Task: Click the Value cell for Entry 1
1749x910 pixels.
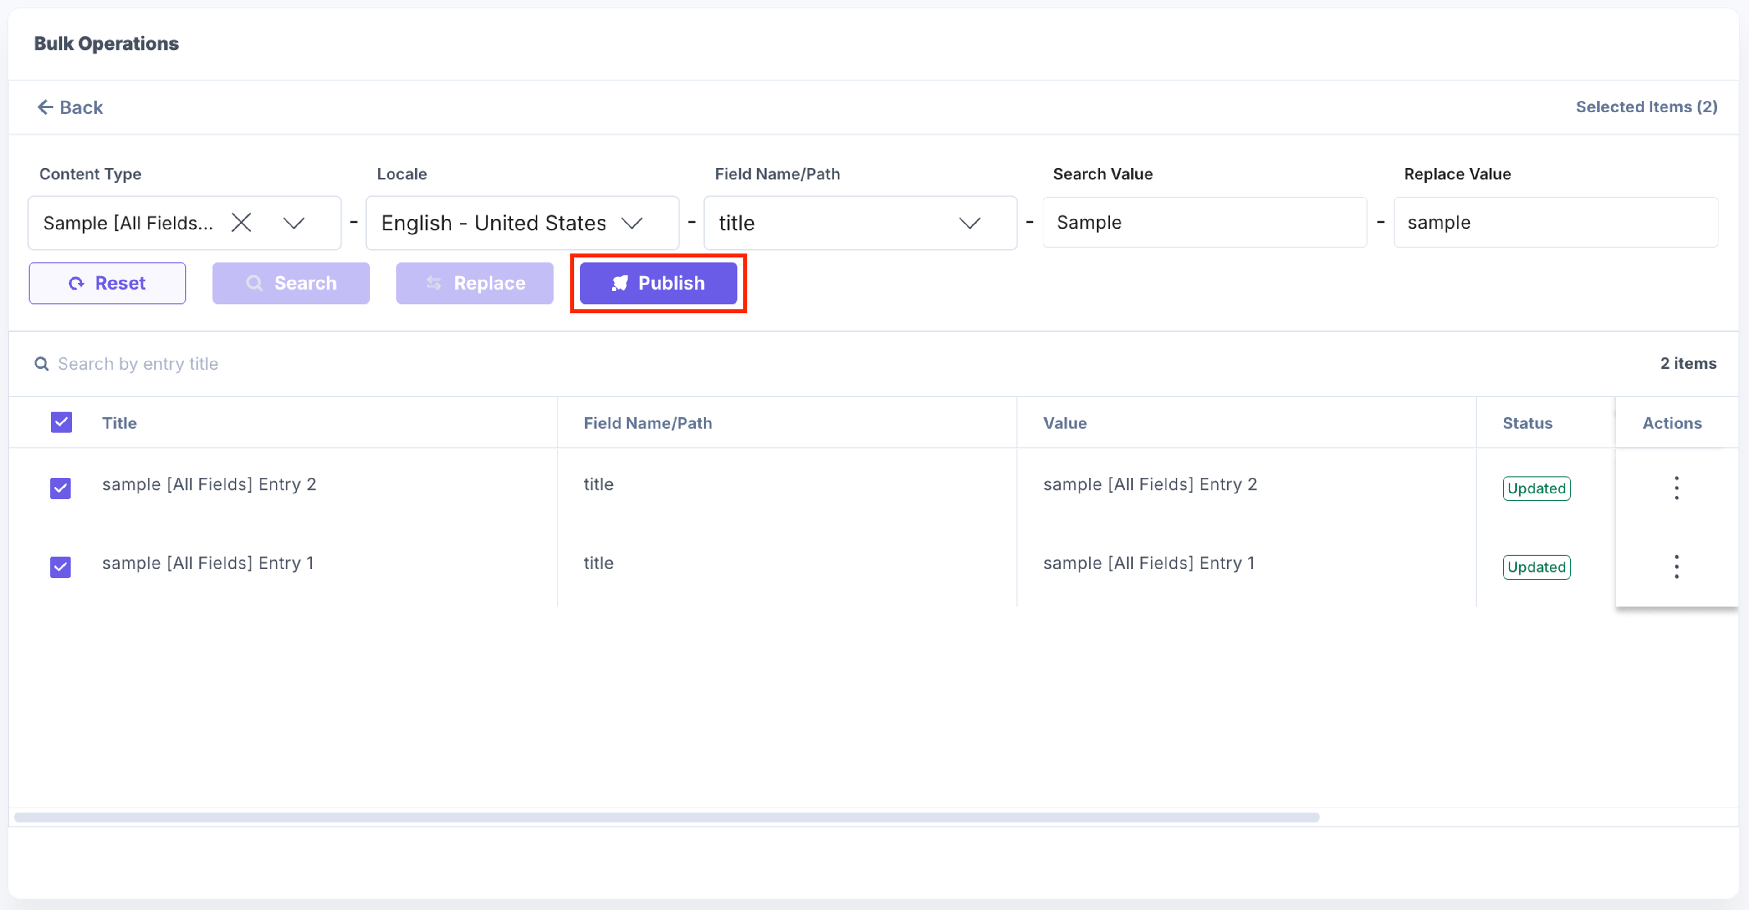Action: click(x=1149, y=563)
